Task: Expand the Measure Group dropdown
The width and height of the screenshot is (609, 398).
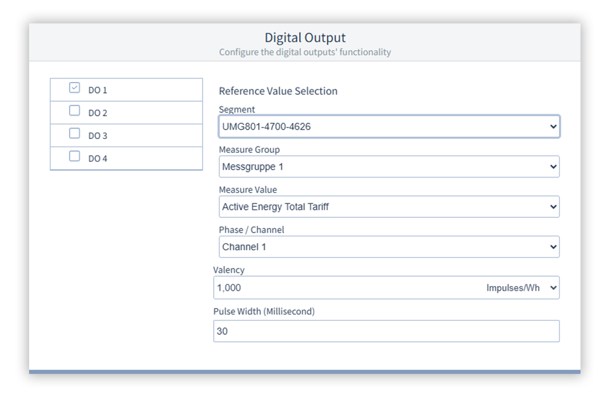Action: pos(388,167)
